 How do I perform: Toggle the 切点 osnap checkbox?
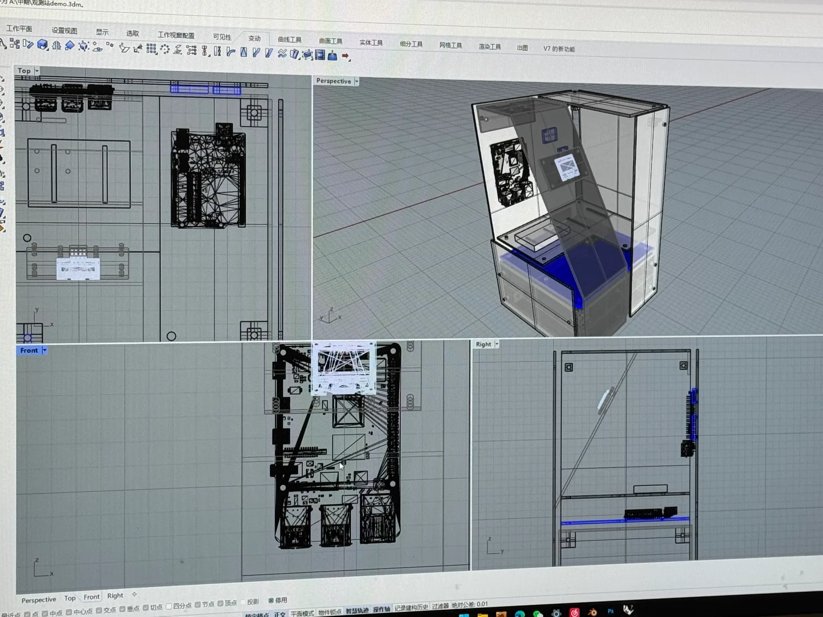pos(146,607)
